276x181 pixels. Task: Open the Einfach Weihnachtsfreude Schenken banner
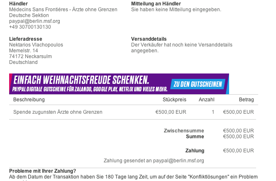119,84
